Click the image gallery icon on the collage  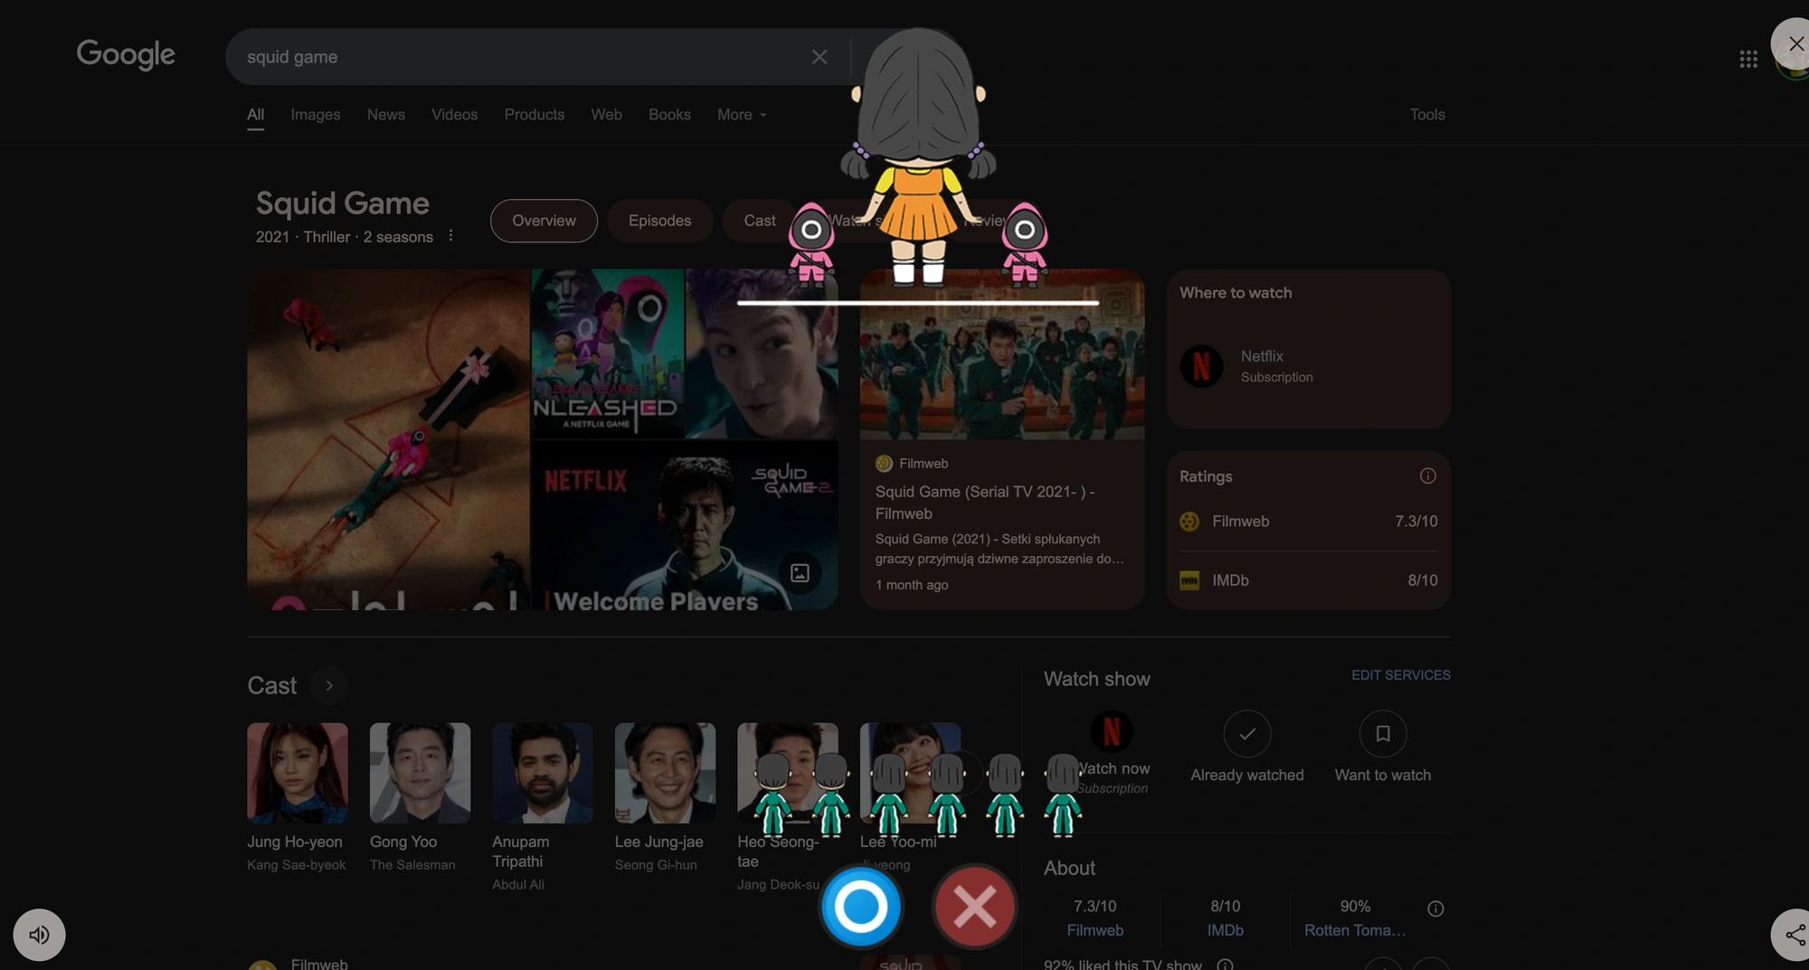[800, 573]
